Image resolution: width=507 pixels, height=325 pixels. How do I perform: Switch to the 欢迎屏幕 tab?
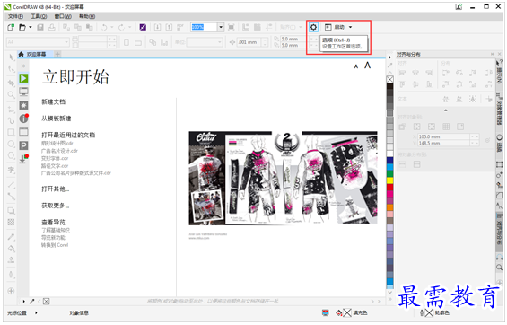point(36,55)
